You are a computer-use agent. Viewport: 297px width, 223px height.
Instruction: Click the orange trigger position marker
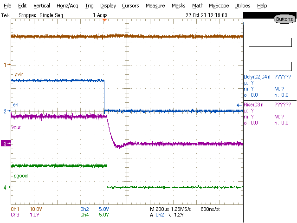pos(104,20)
